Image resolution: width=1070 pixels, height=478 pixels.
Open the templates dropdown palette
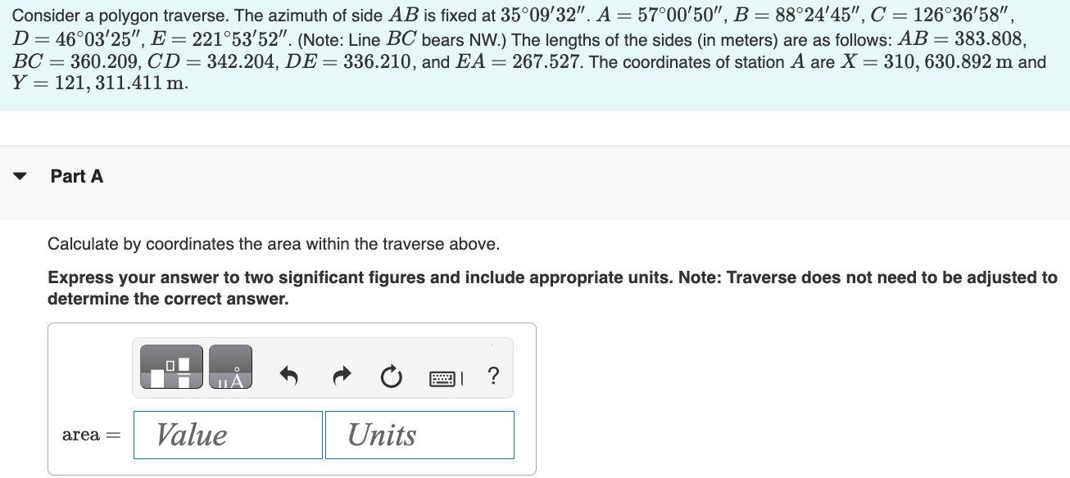(x=172, y=366)
